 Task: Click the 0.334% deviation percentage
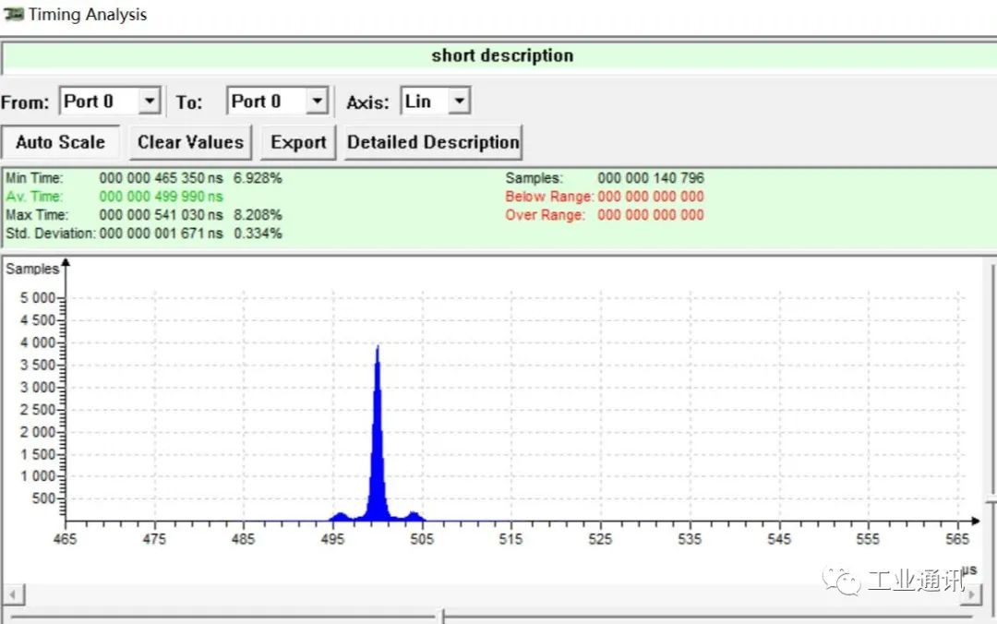(x=258, y=234)
